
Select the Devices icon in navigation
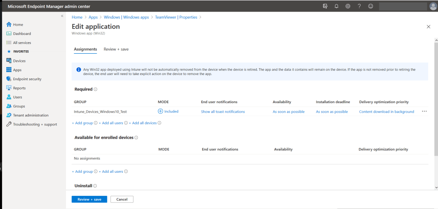[x=9, y=61]
